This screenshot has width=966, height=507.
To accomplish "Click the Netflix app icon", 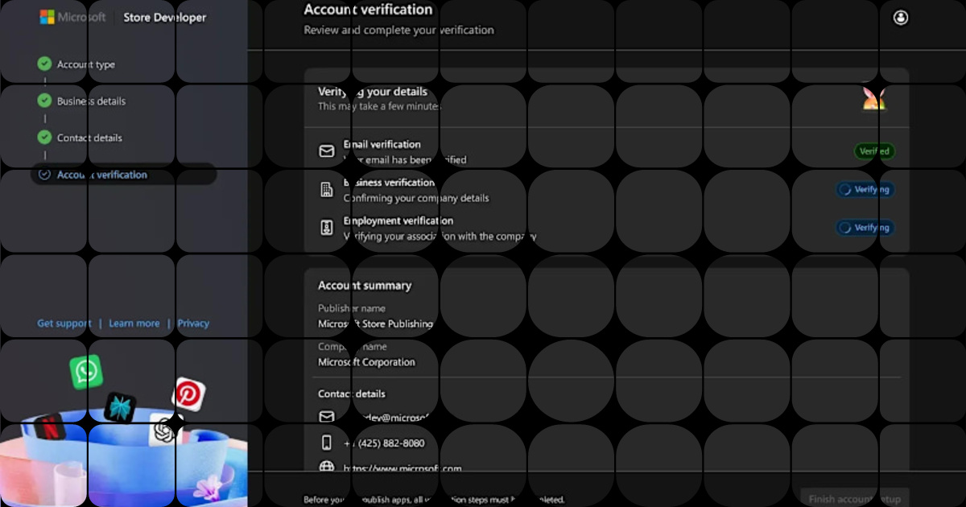I will click(x=49, y=426).
